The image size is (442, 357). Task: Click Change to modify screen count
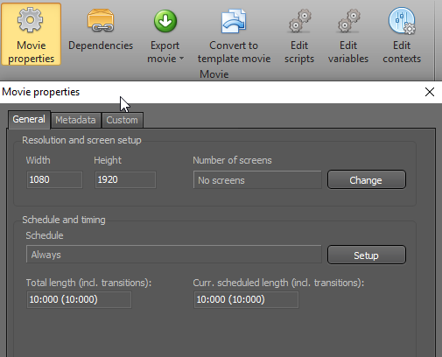(367, 180)
